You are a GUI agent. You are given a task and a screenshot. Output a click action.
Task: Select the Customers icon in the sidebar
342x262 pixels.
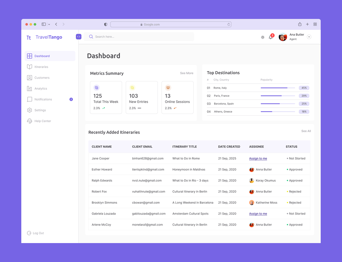pyautogui.click(x=30, y=78)
